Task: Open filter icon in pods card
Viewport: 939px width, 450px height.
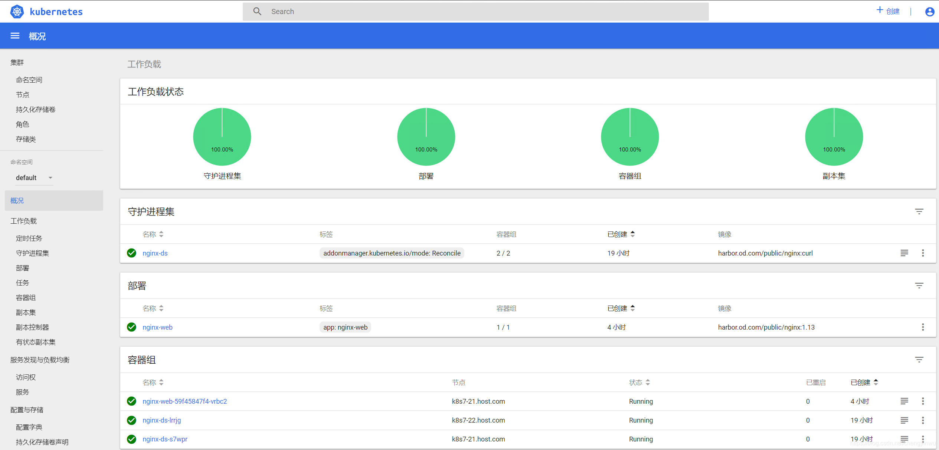Action: coord(919,360)
